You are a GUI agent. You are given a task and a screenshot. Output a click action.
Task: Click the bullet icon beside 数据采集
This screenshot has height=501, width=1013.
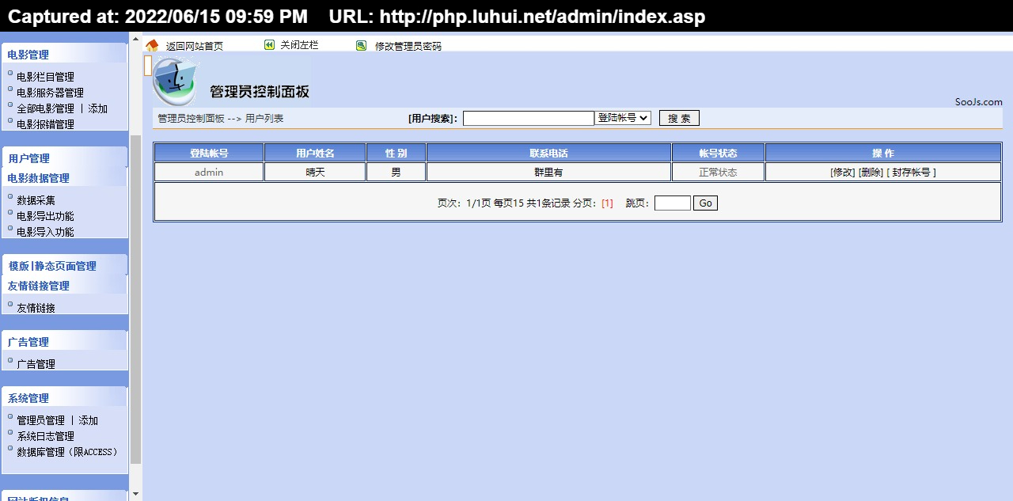pyautogui.click(x=10, y=196)
